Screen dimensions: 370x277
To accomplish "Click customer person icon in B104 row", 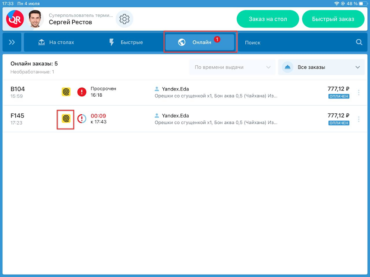I will click(x=157, y=89).
